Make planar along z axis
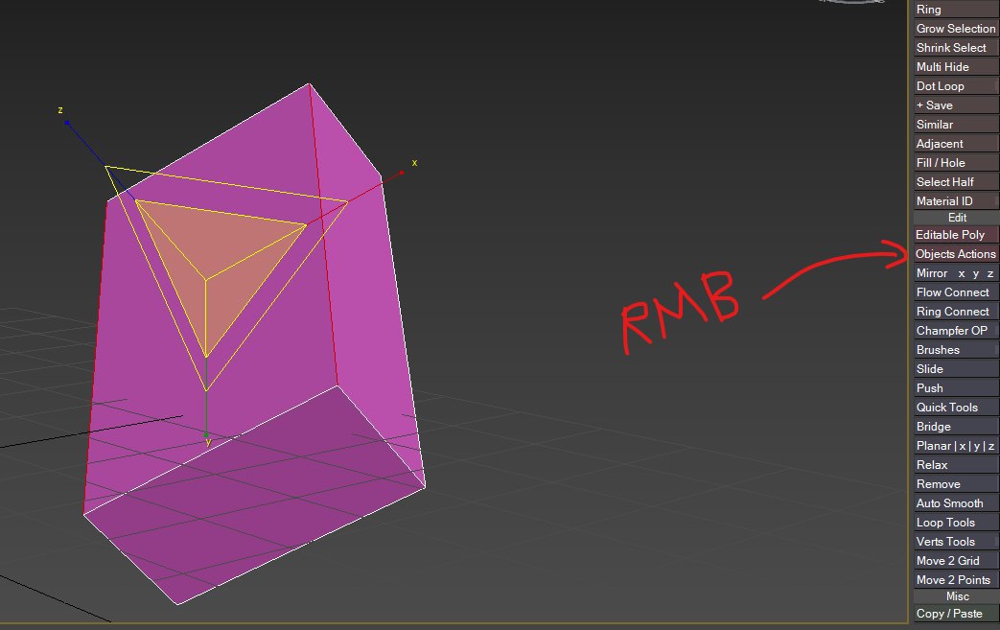Screen dimensions: 1000x630 [990, 446]
